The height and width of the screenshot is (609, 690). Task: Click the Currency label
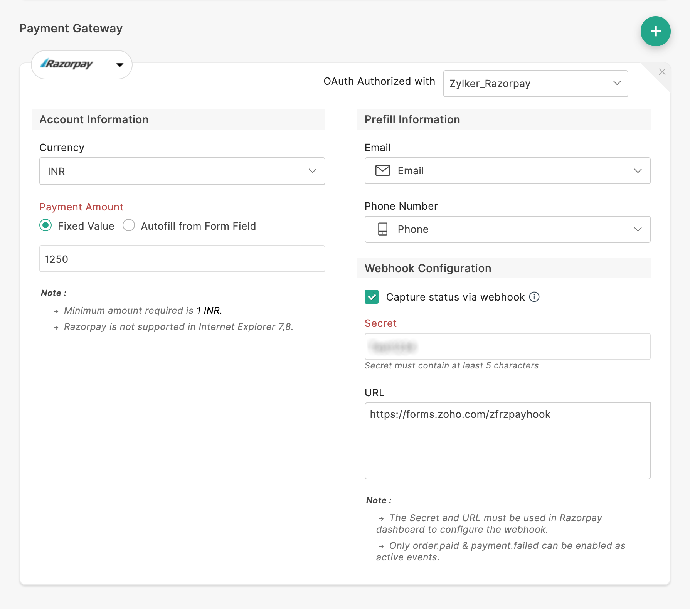(x=62, y=148)
